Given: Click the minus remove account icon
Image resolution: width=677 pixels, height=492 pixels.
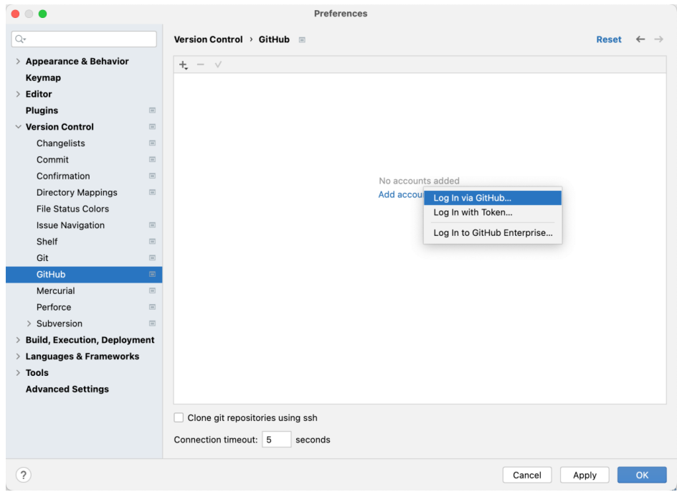Looking at the screenshot, I should coord(200,65).
